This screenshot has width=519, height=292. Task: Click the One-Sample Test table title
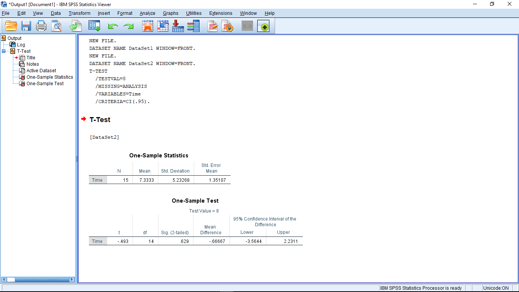(195, 201)
